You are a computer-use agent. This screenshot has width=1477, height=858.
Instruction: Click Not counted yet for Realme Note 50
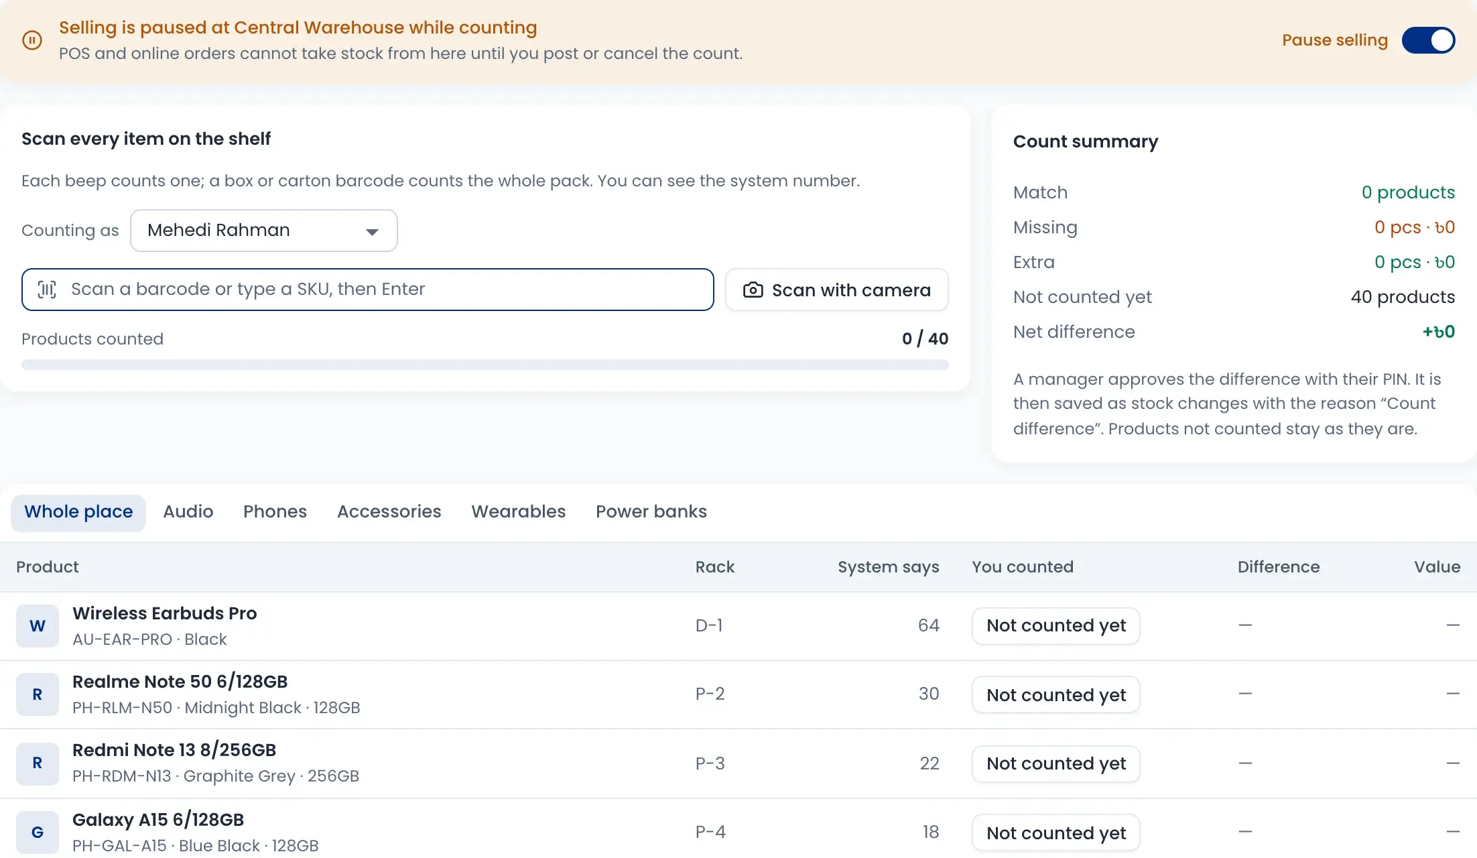1056,695
